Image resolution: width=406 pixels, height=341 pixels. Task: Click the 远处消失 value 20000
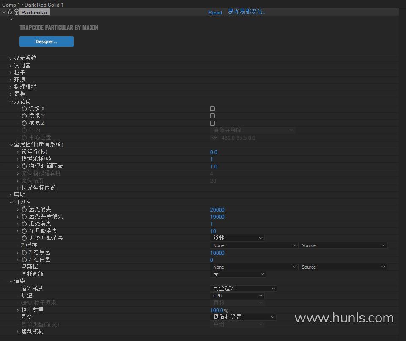(x=217, y=209)
